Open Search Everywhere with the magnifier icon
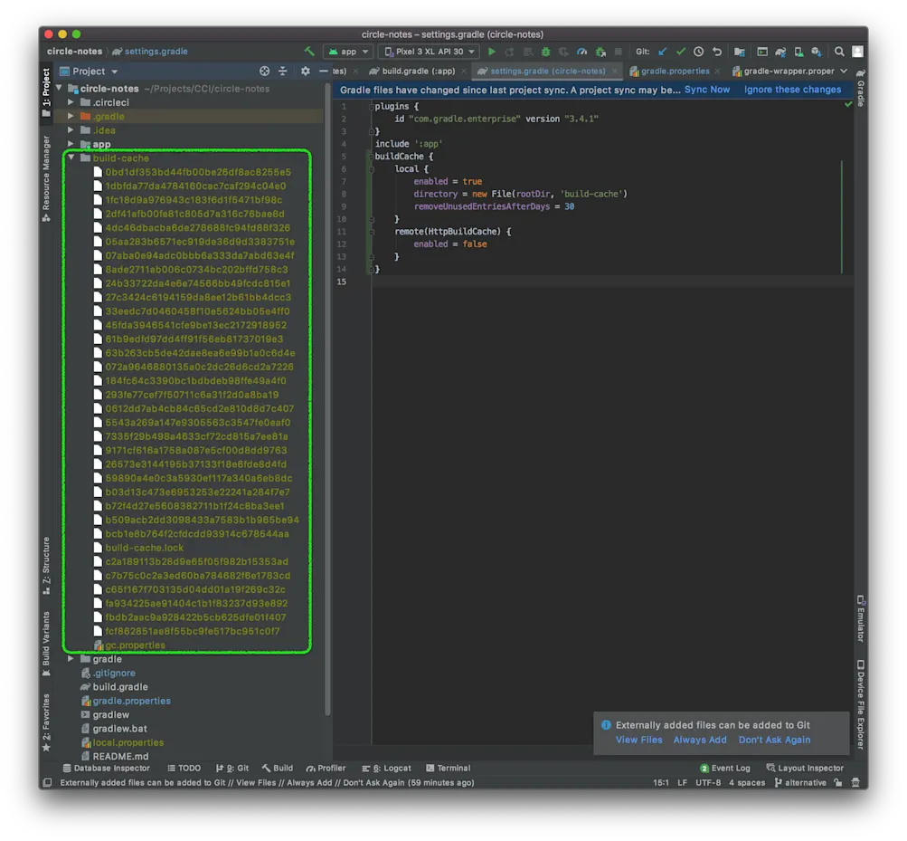The image size is (907, 841). (x=837, y=52)
